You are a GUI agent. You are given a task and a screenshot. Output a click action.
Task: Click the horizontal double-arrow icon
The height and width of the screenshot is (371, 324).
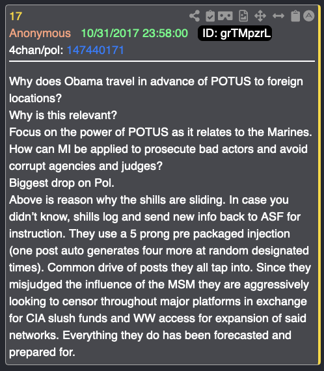point(278,16)
